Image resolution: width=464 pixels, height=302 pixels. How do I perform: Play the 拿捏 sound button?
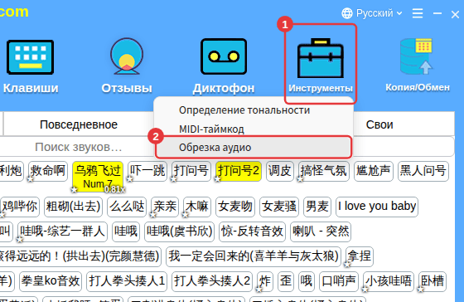coord(360,256)
